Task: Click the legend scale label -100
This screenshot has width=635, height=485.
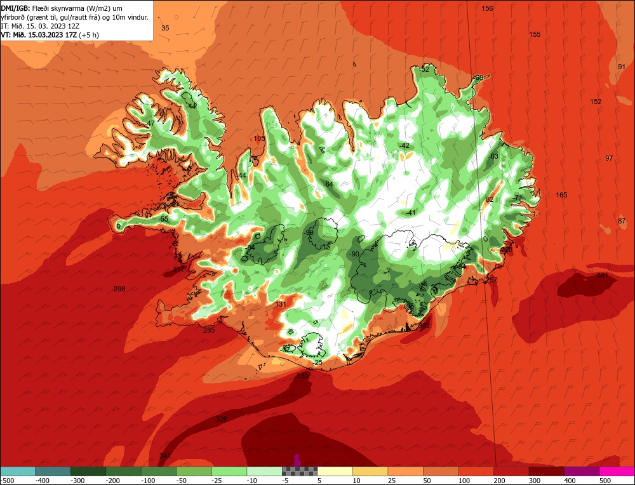Action: click(x=147, y=481)
